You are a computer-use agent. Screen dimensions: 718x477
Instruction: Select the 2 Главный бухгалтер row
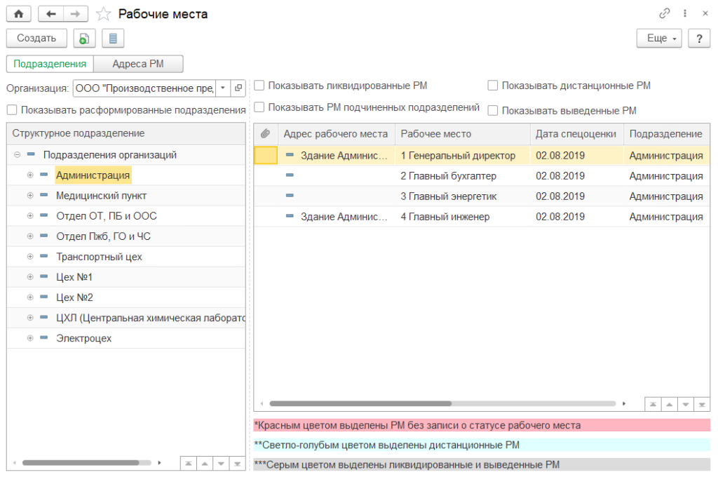pyautogui.click(x=449, y=176)
